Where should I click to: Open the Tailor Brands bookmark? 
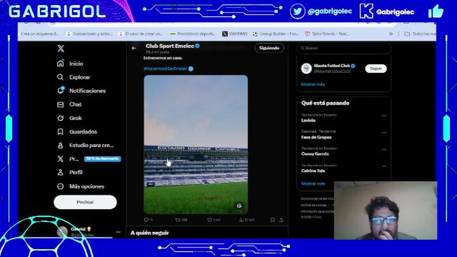[327, 34]
